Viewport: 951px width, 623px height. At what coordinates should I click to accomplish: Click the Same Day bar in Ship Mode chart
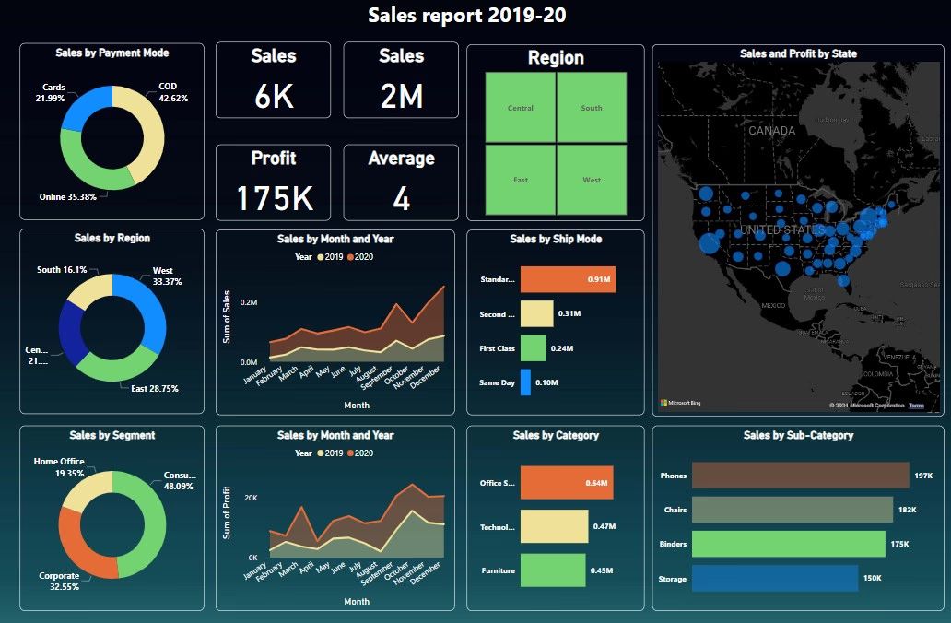526,383
